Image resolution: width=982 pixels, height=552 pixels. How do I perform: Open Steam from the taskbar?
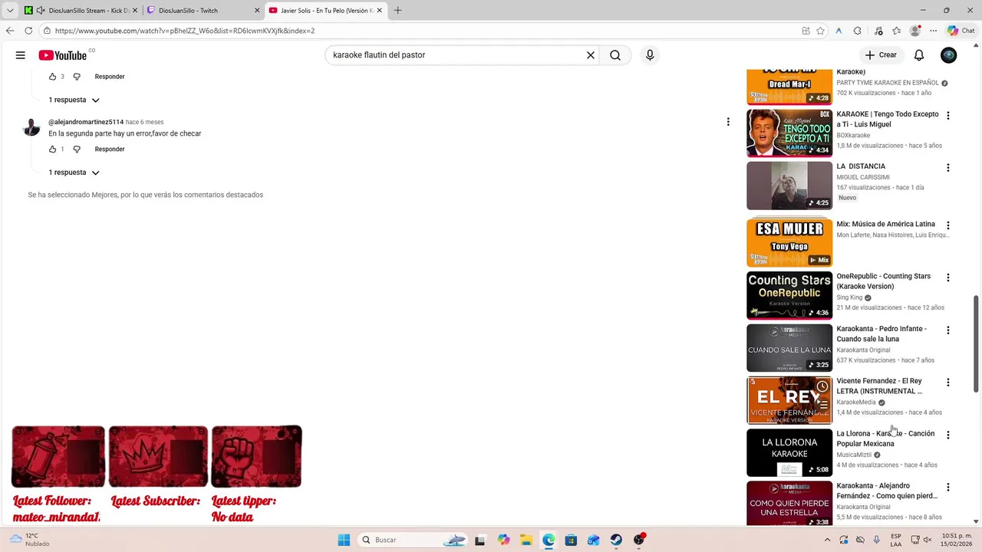point(616,540)
